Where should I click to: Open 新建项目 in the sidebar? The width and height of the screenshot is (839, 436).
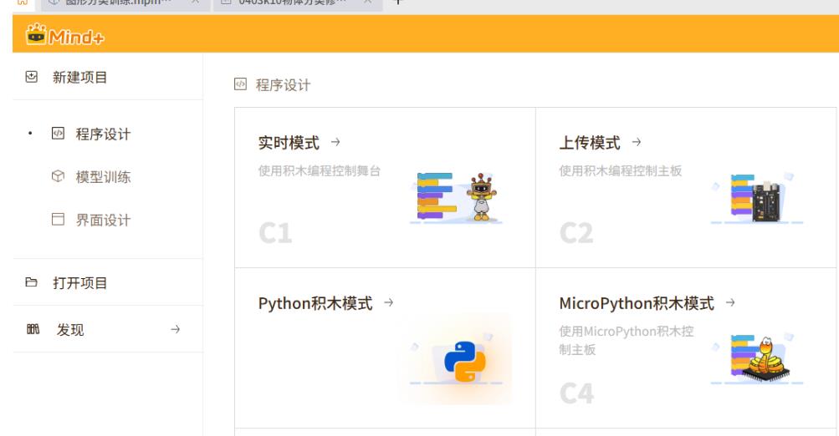[x=79, y=78]
